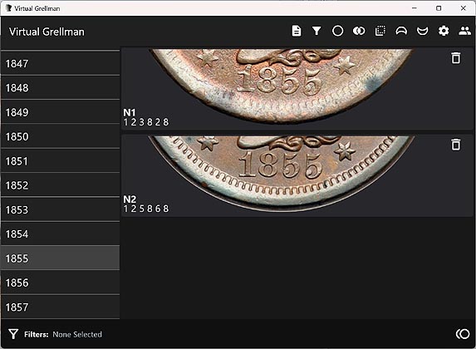Click the filter funnel icon in top toolbar
Screen dimensions: 476x349
[x=317, y=31]
